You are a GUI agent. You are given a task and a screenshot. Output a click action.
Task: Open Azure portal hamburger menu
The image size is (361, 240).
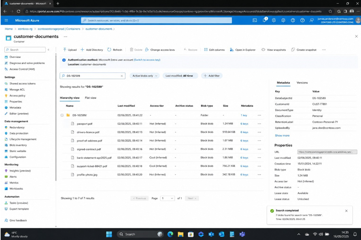[6, 20]
